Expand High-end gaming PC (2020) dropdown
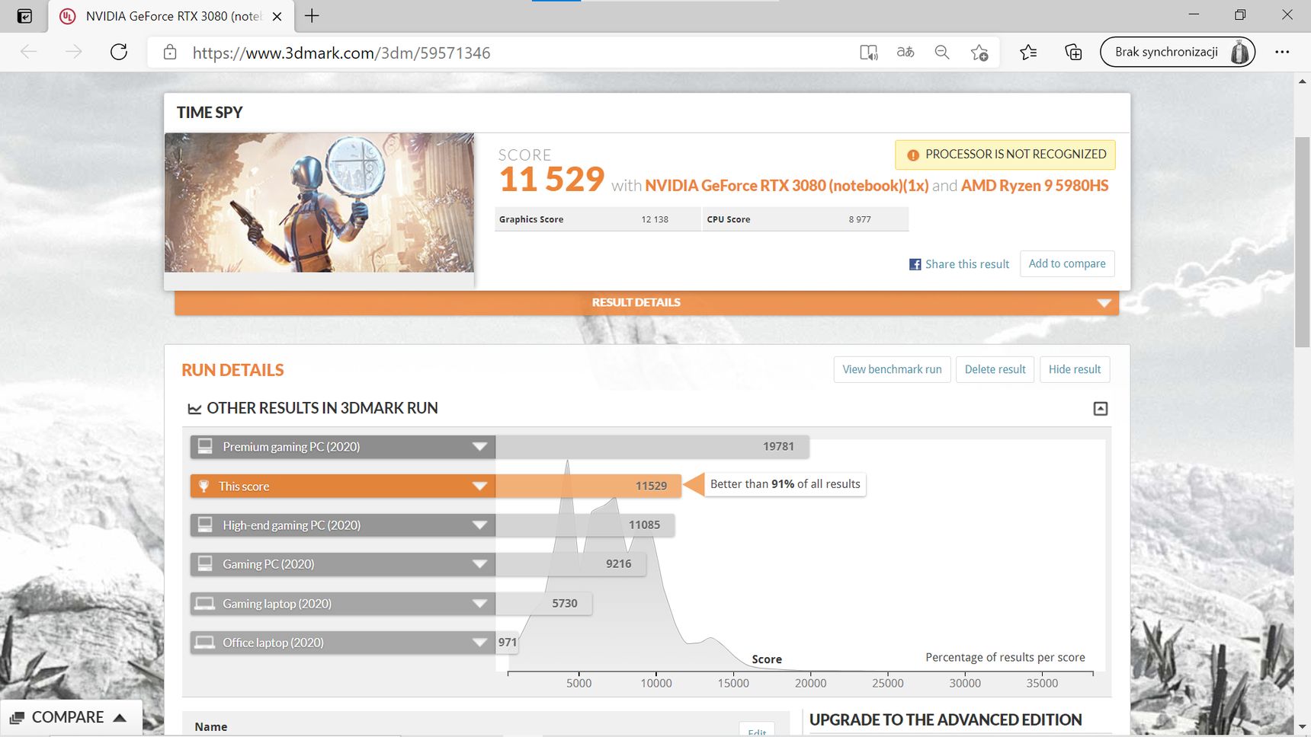This screenshot has width=1311, height=737. pos(479,525)
